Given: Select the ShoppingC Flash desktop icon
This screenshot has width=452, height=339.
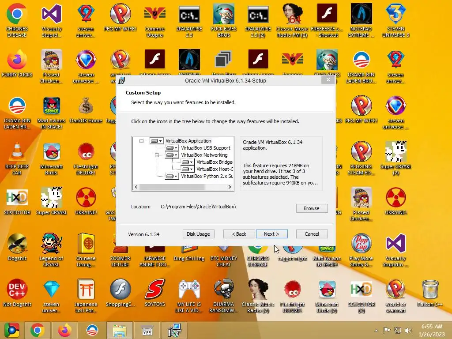Looking at the screenshot, I should [120, 293].
